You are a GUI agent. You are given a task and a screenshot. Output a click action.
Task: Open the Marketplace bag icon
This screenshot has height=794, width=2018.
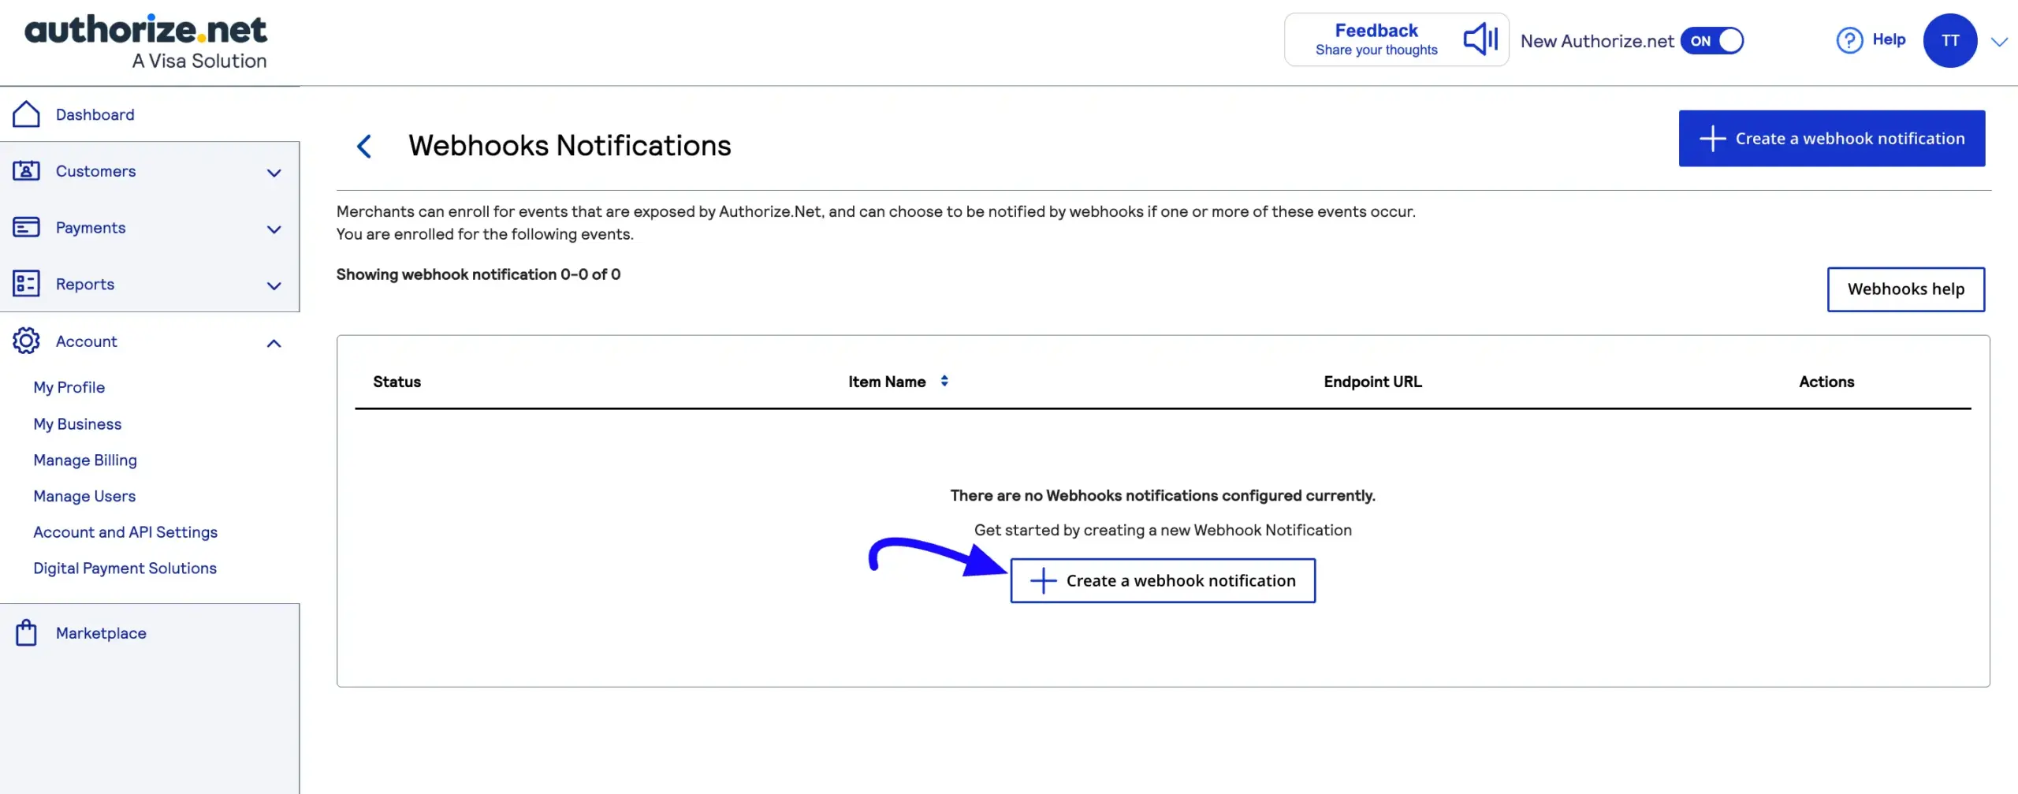(x=26, y=632)
